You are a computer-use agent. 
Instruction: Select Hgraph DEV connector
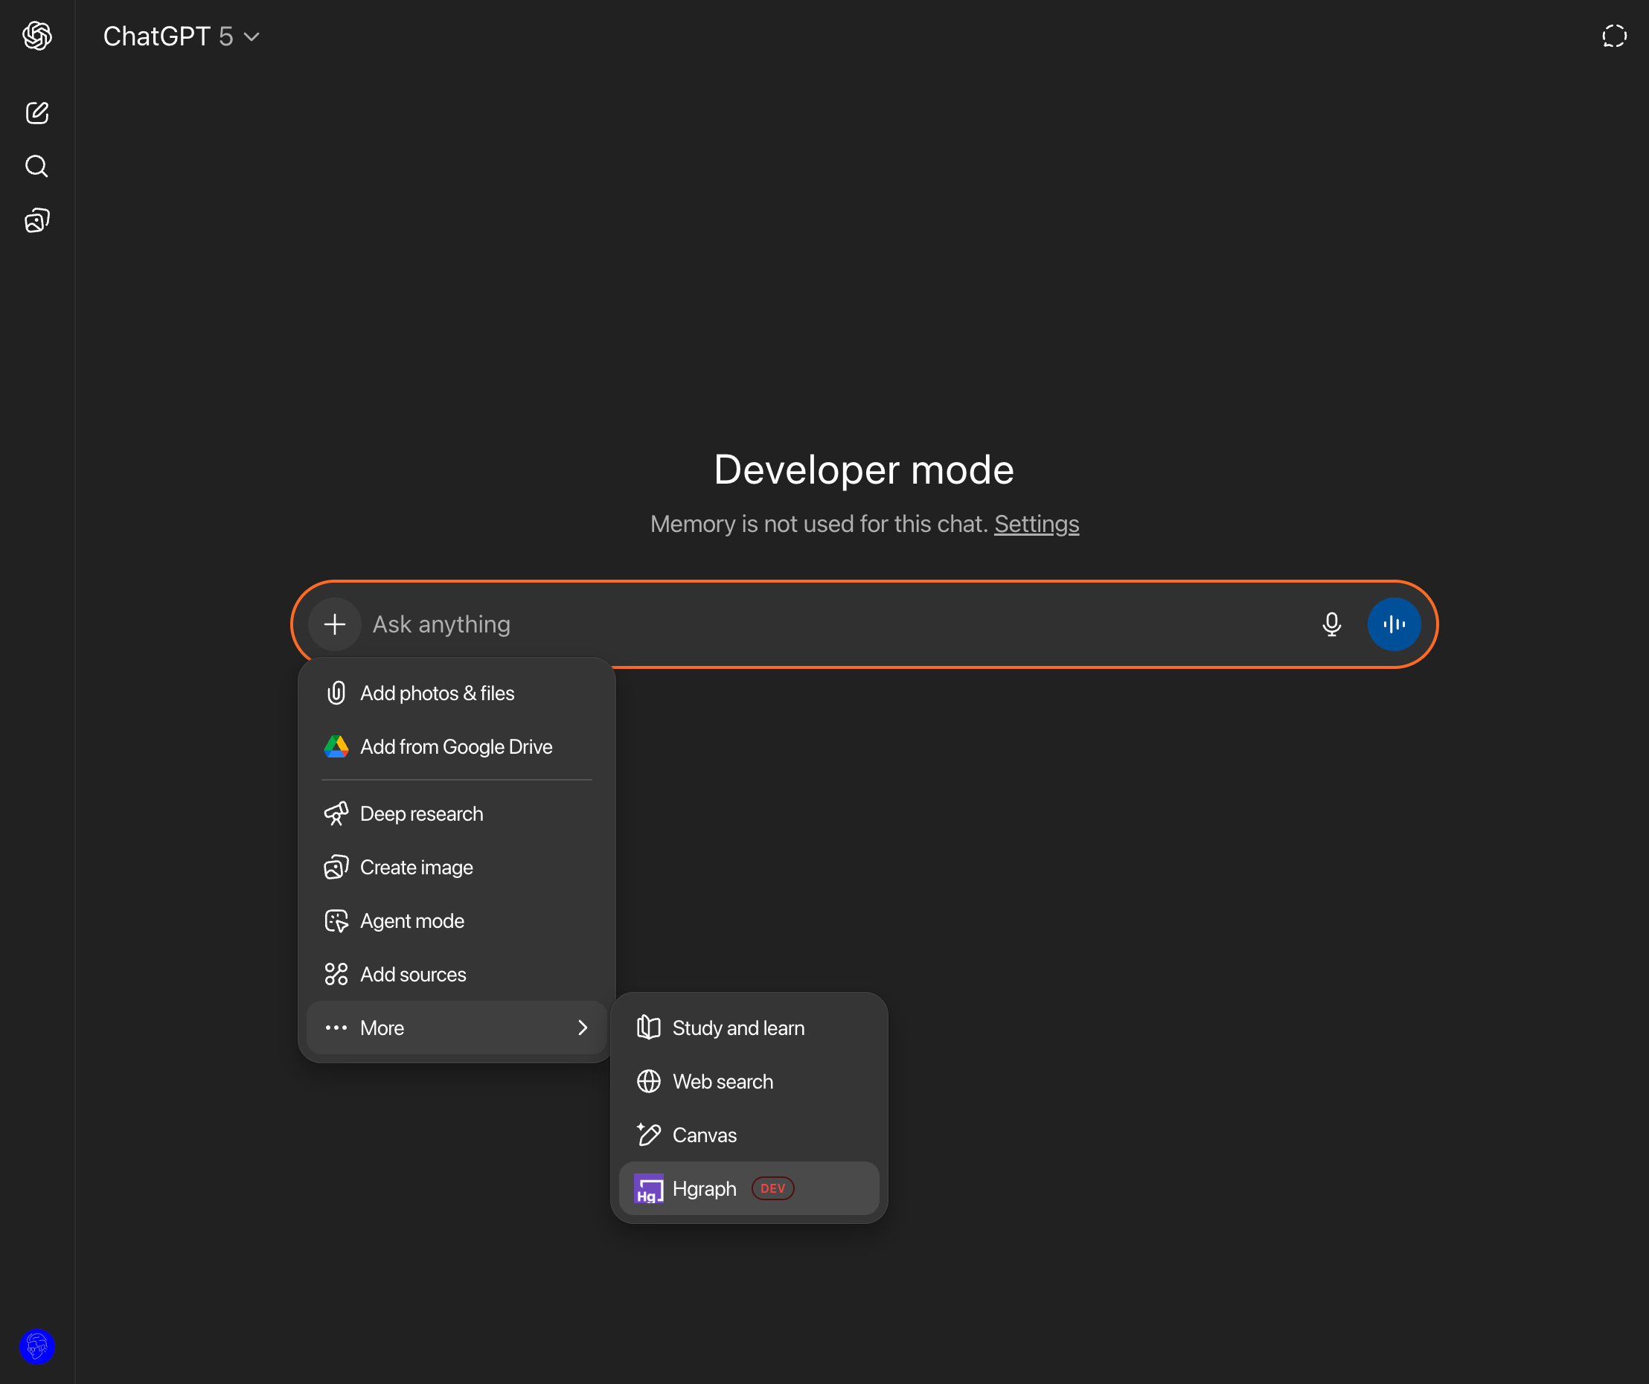point(705,1188)
